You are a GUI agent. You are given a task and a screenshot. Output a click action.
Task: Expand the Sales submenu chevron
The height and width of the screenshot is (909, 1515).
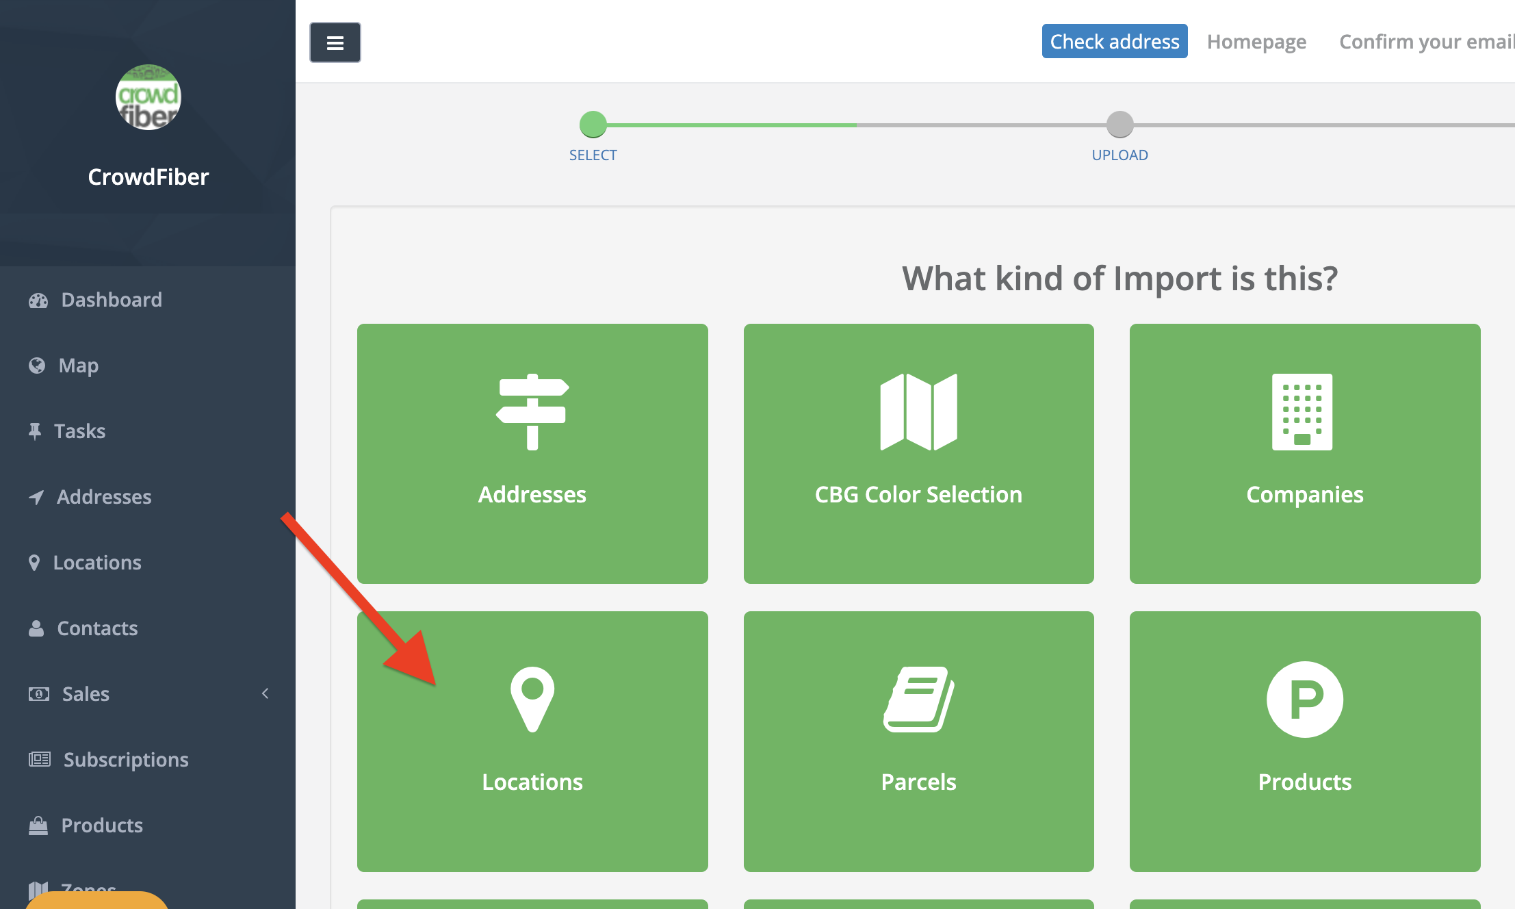265,693
